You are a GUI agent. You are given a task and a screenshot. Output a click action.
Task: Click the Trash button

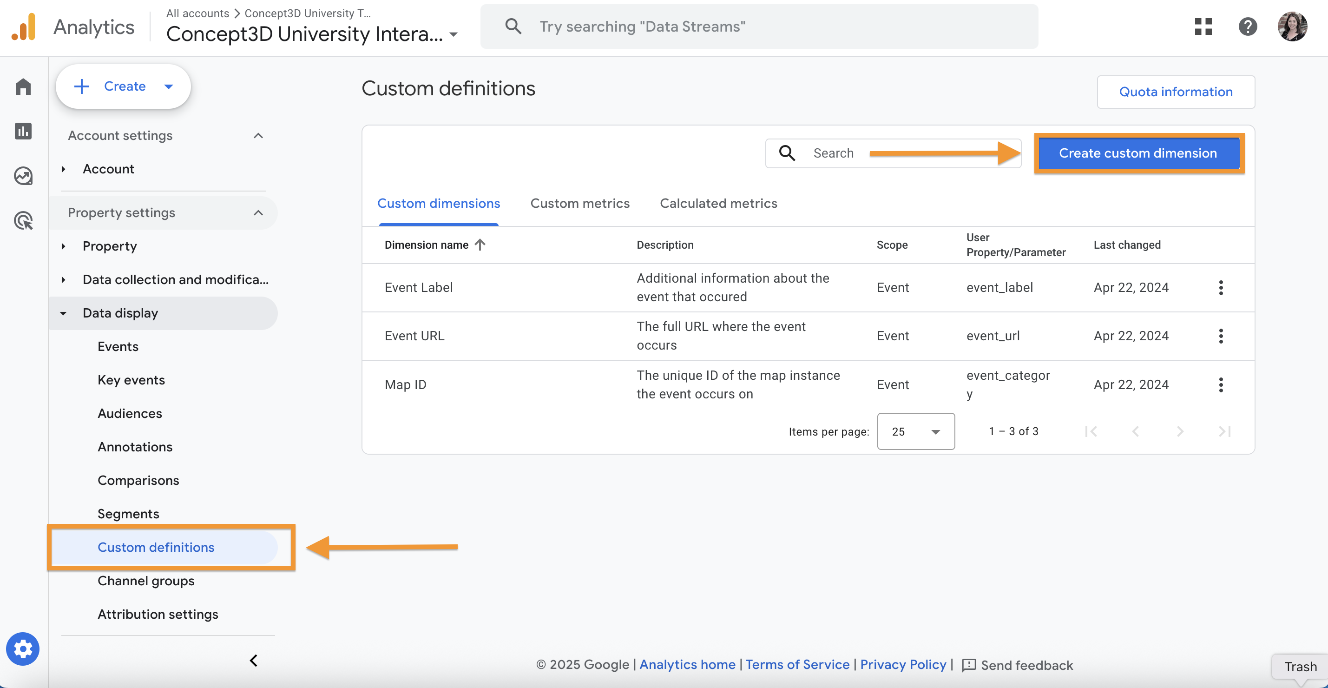pyautogui.click(x=1300, y=667)
